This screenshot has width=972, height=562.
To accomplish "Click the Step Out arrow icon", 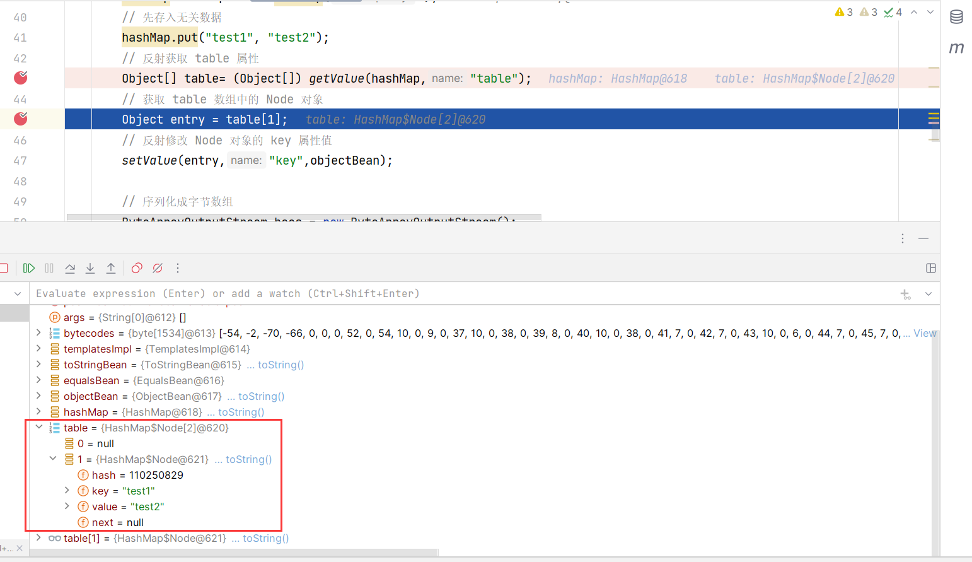I will (x=111, y=268).
